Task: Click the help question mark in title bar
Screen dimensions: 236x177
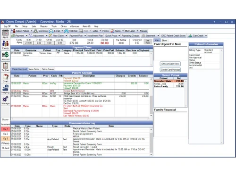Action: click(214, 22)
